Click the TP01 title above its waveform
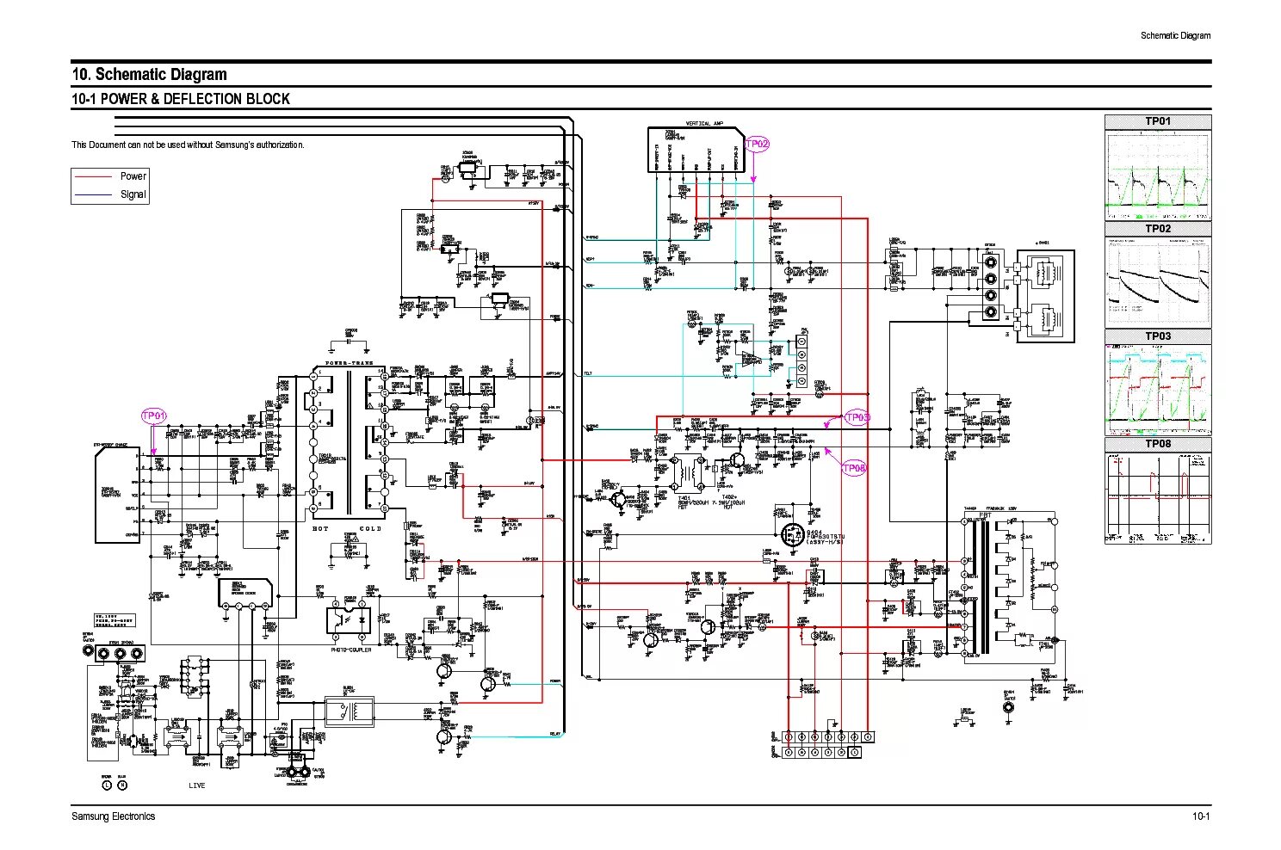This screenshot has height=850, width=1281. point(1158,121)
